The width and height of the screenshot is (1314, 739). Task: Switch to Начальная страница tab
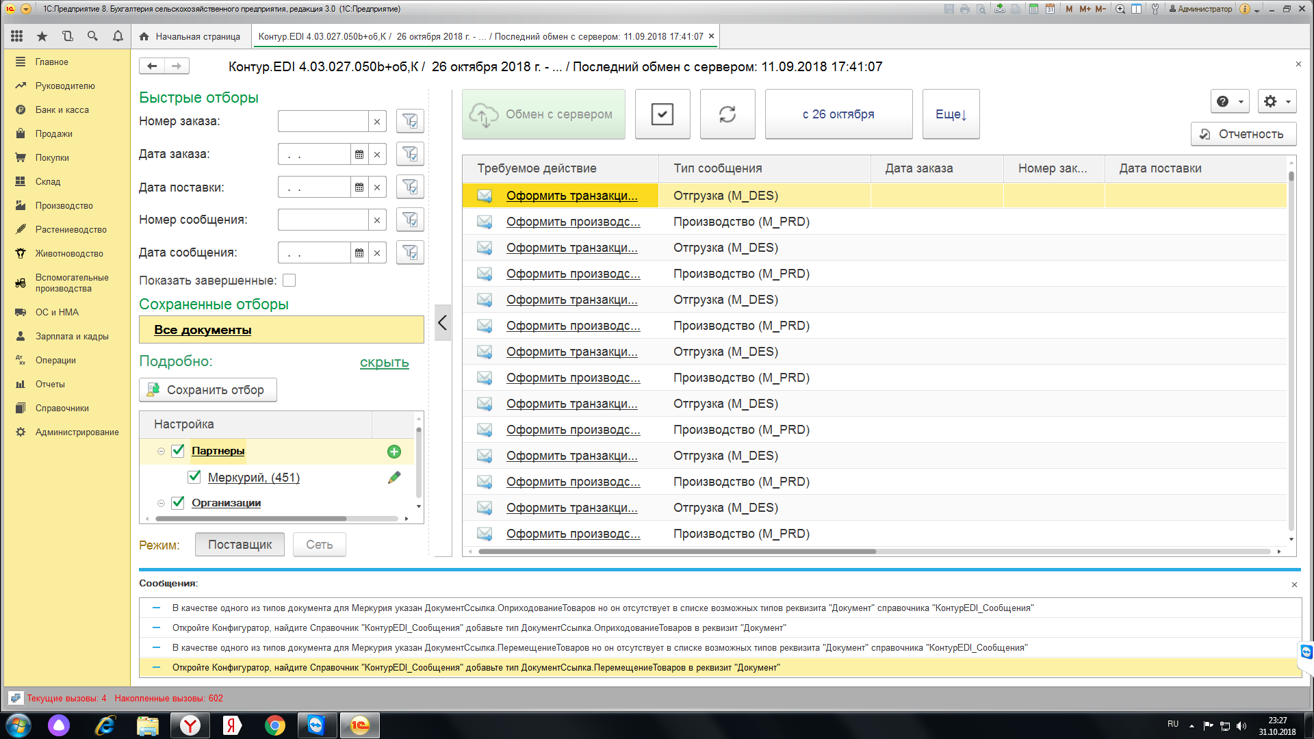[190, 36]
